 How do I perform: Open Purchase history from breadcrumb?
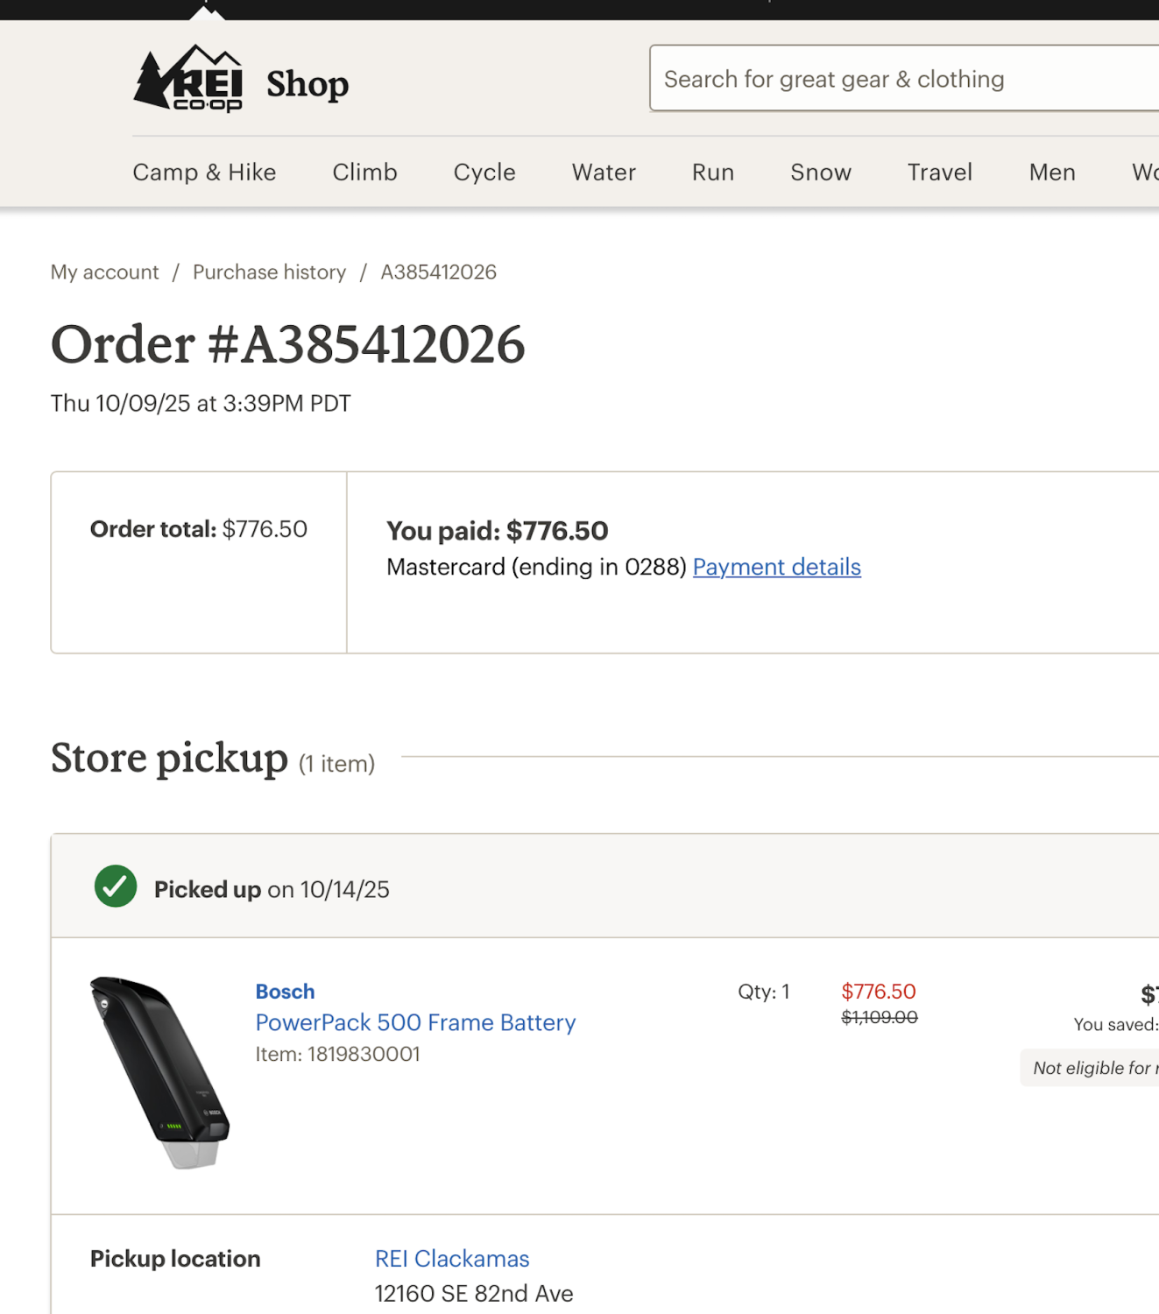point(269,272)
